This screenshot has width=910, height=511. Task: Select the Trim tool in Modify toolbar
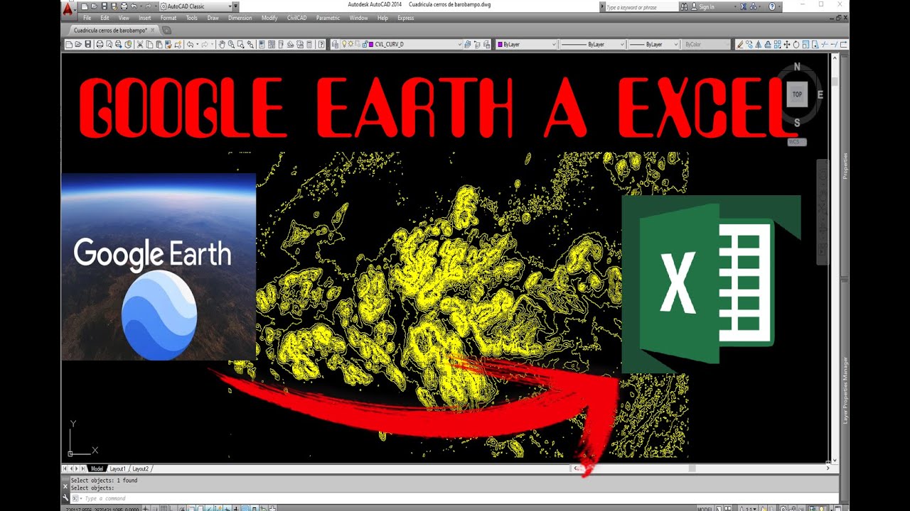tap(825, 44)
